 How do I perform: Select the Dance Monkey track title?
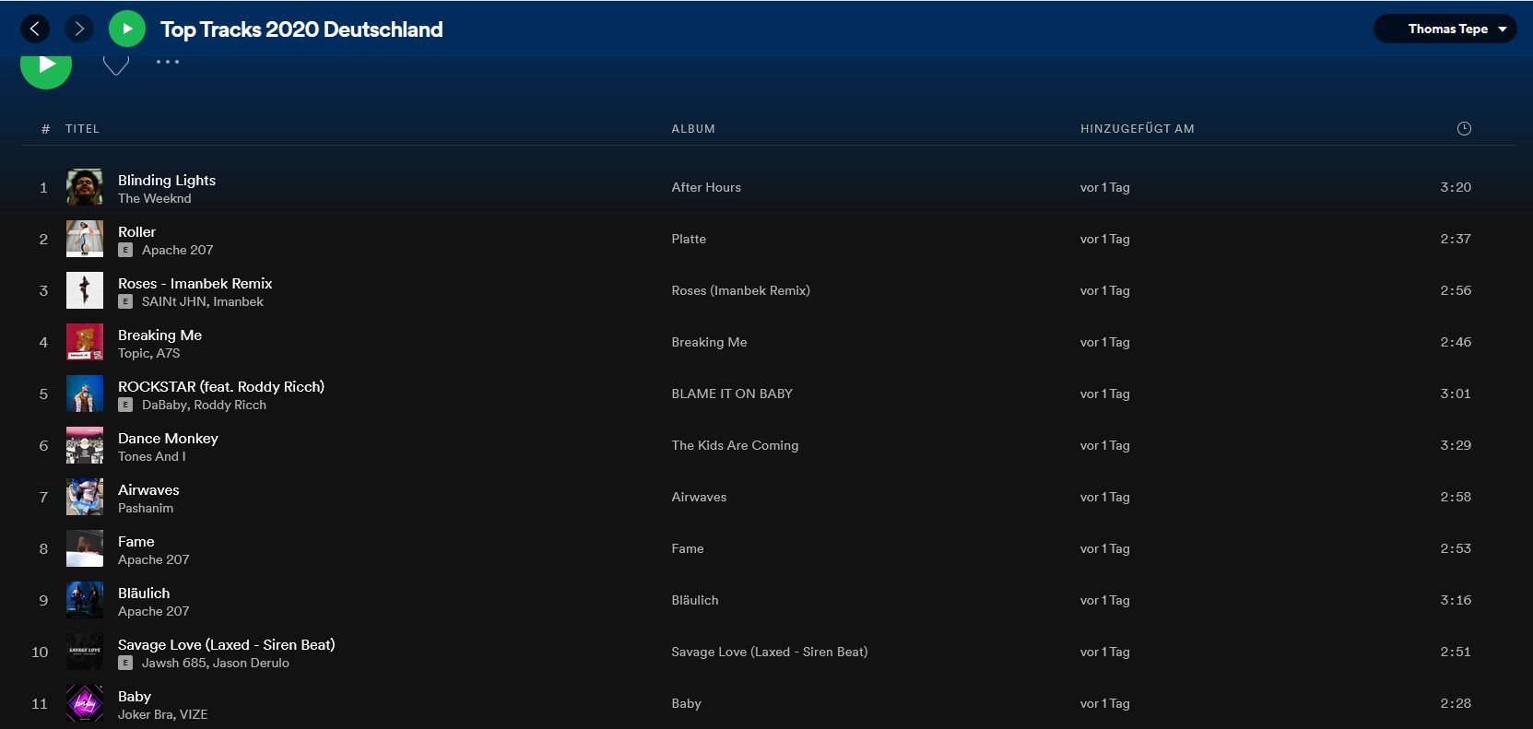tap(168, 438)
